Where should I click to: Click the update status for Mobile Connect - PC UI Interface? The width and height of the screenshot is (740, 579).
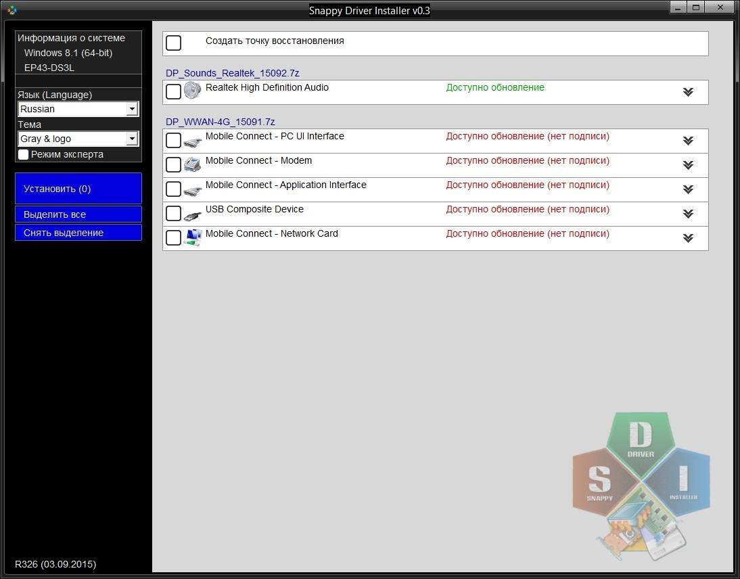tap(528, 136)
